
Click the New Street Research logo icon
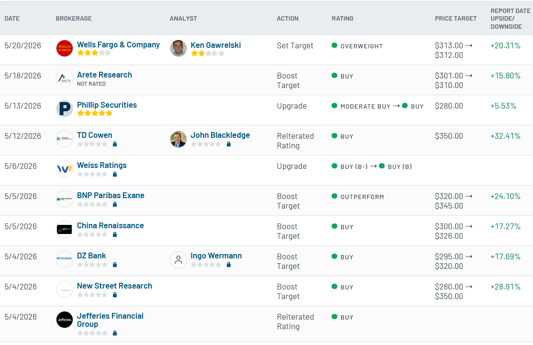click(x=65, y=289)
